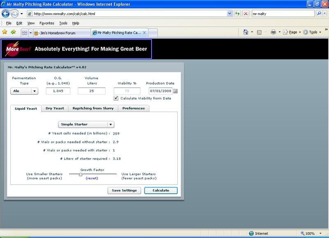Screen dimensions: 329x238
Task: Click the Refresh page icon
Action: [237, 14]
